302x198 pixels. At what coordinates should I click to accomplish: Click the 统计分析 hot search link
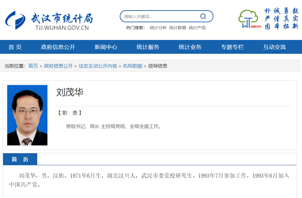pyautogui.click(x=158, y=27)
